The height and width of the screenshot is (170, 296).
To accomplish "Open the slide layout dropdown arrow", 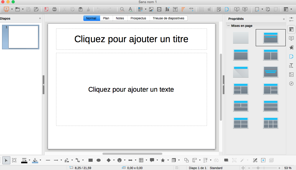I will pos(291,9).
